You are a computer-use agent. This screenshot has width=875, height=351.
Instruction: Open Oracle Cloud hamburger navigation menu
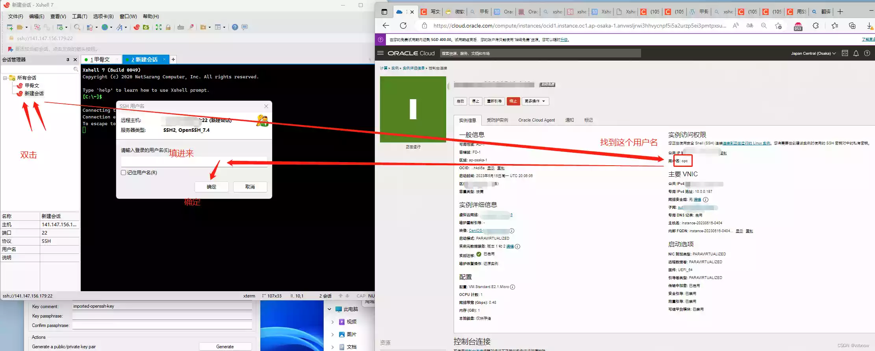click(380, 53)
